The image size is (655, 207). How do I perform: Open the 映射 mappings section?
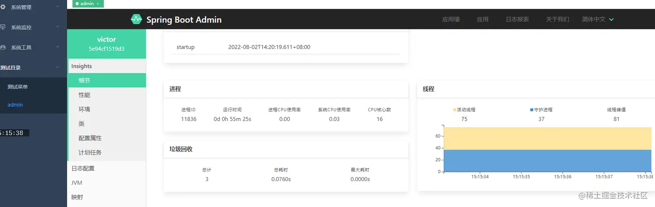pyautogui.click(x=107, y=197)
